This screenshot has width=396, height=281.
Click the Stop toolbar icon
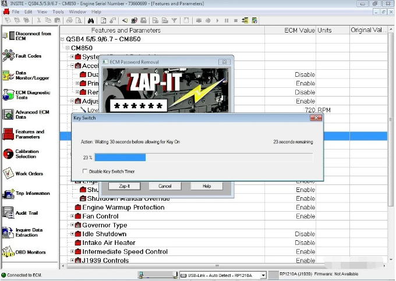click(236, 20)
